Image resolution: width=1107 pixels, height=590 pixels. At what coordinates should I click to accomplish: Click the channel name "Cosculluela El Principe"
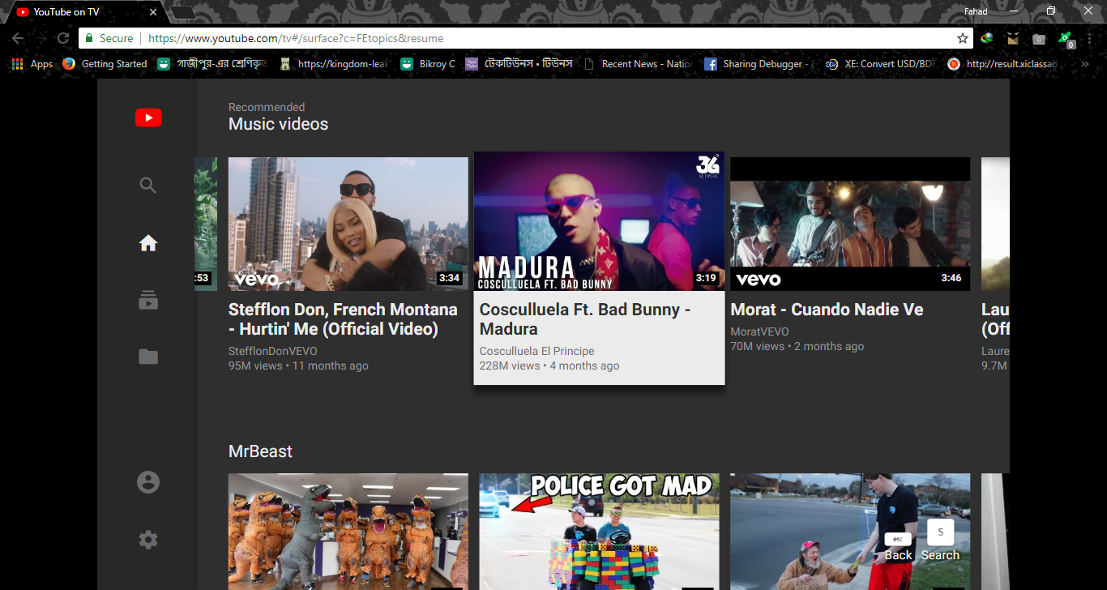coord(537,351)
